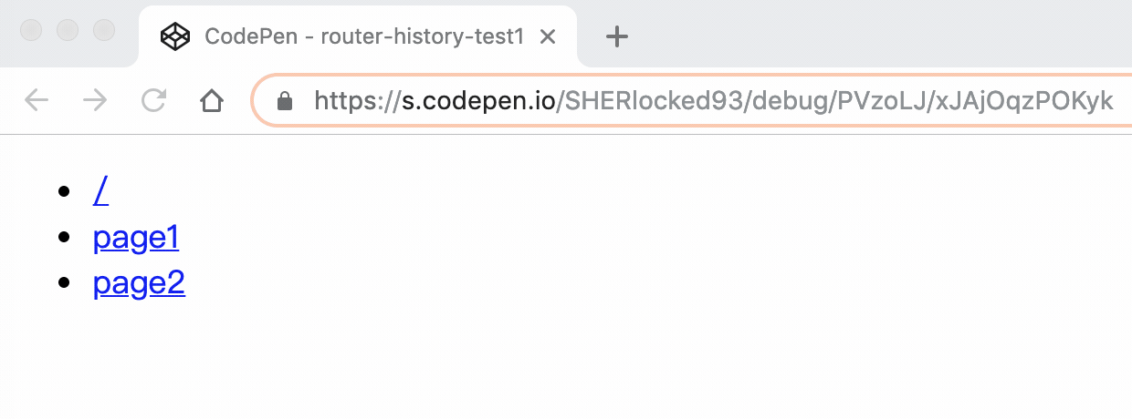
Task: Close the router-history-test1 tab
Action: [x=548, y=36]
